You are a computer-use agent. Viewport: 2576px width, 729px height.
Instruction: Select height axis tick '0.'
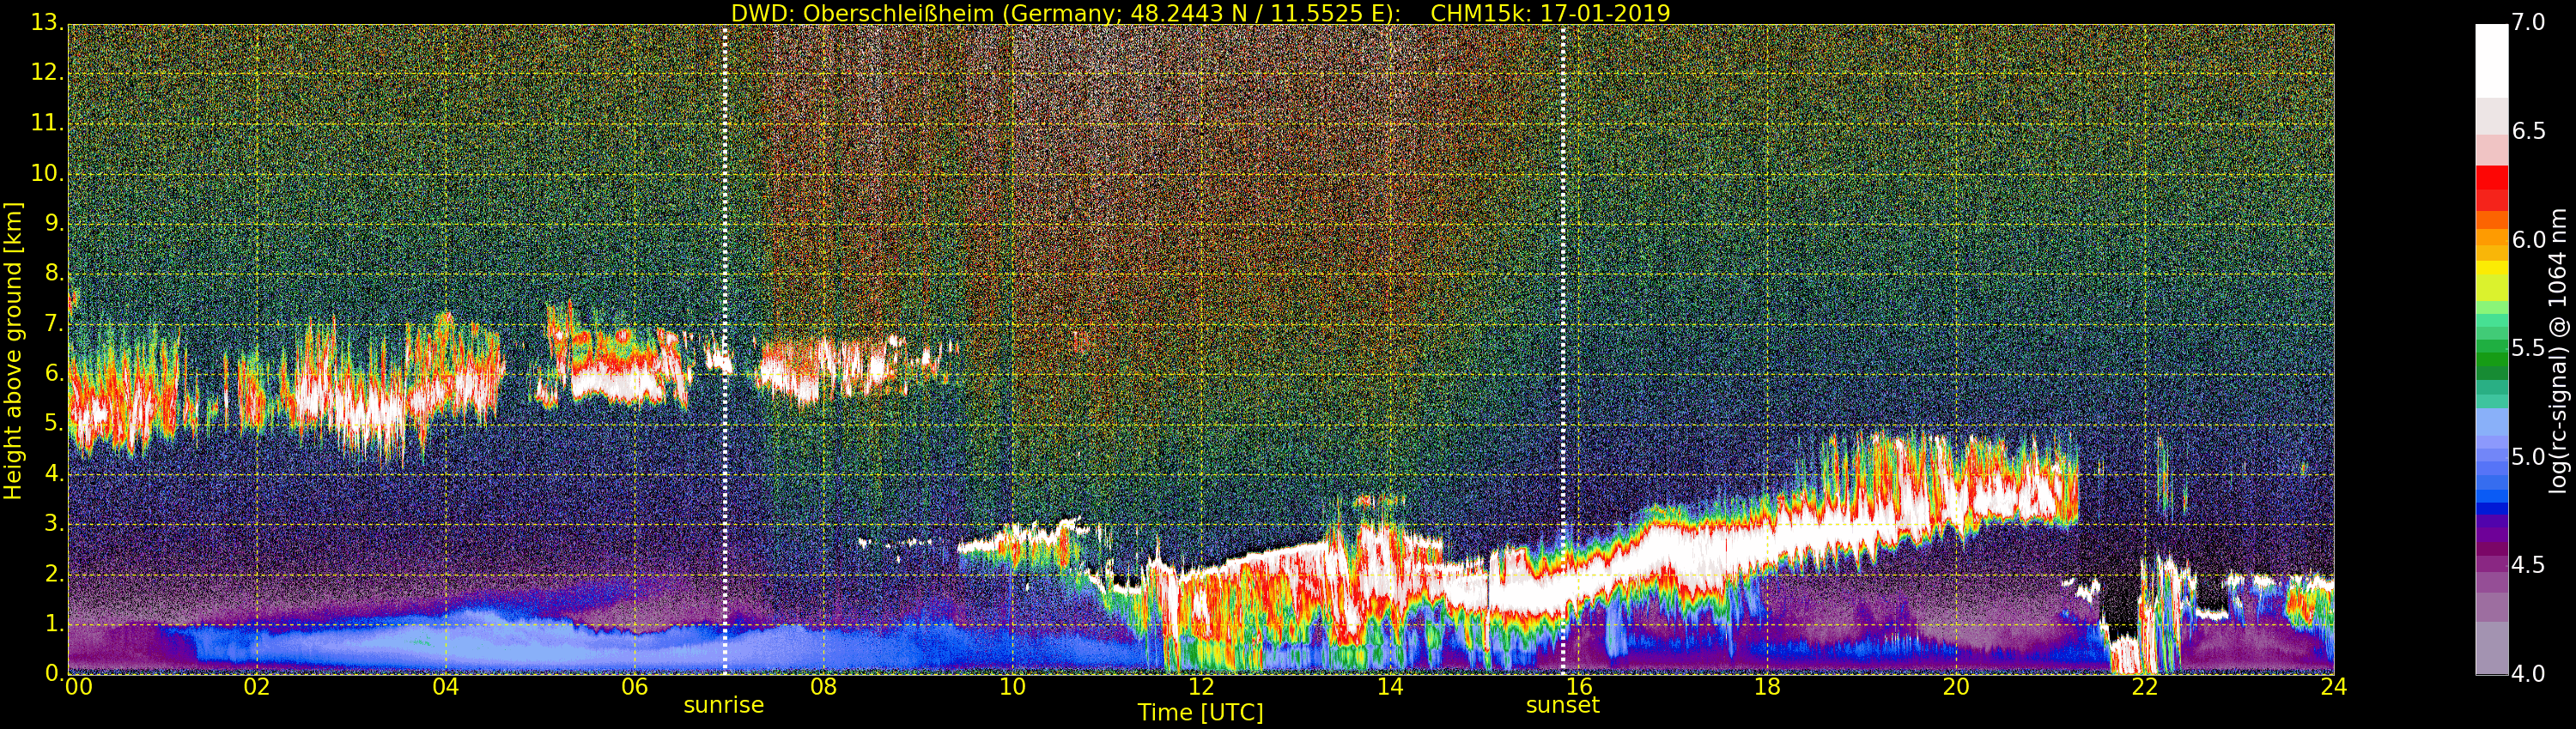tap(54, 673)
